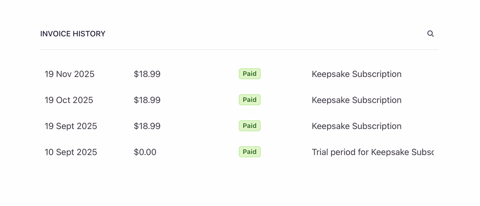The height and width of the screenshot is (206, 480).
Task: Click the INVOICE HISTORY heading
Action: (73, 34)
